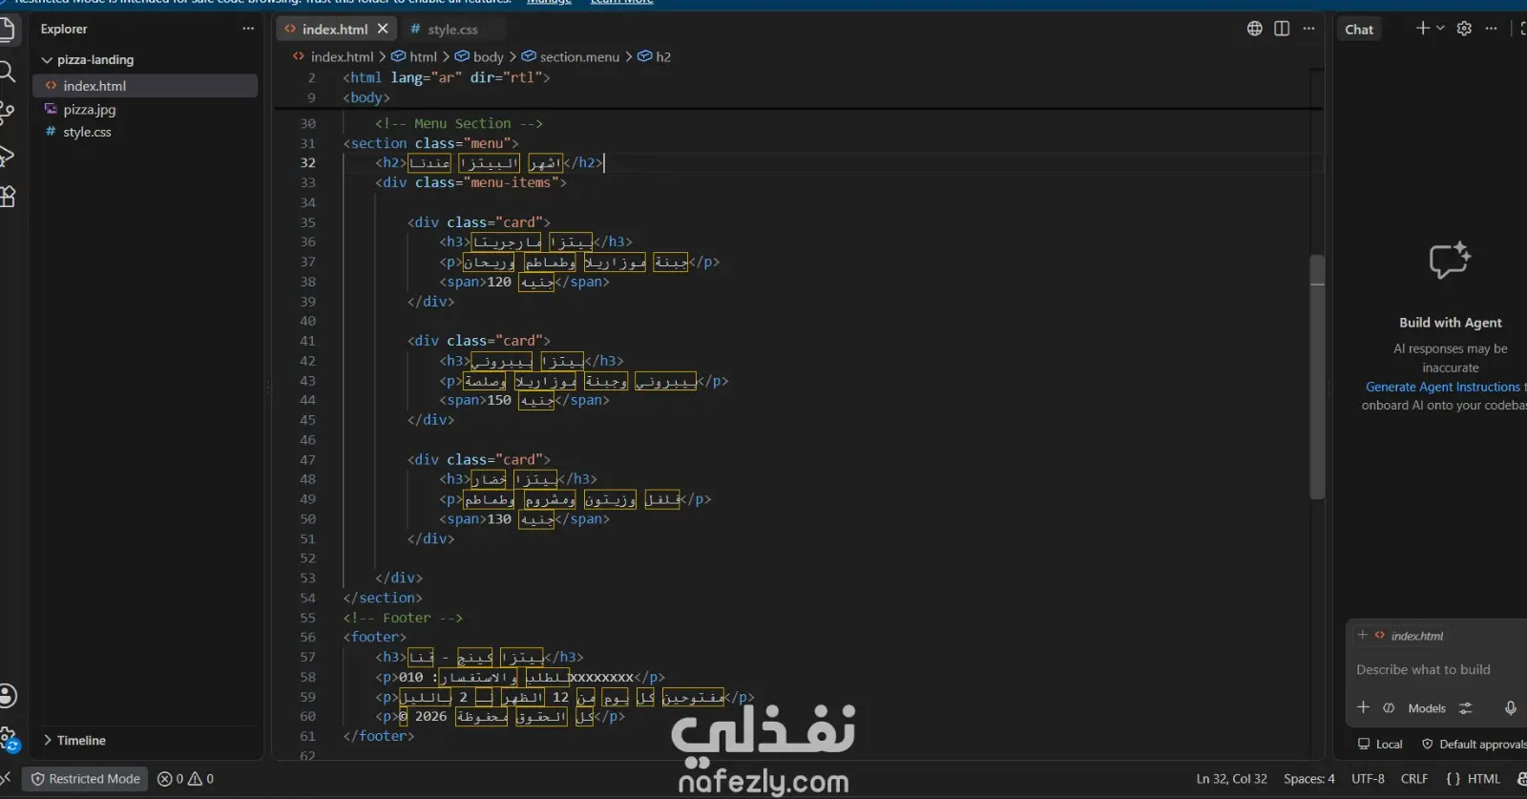Expand the new chat dropdown arrow
This screenshot has height=799, width=1527.
pos(1440,28)
